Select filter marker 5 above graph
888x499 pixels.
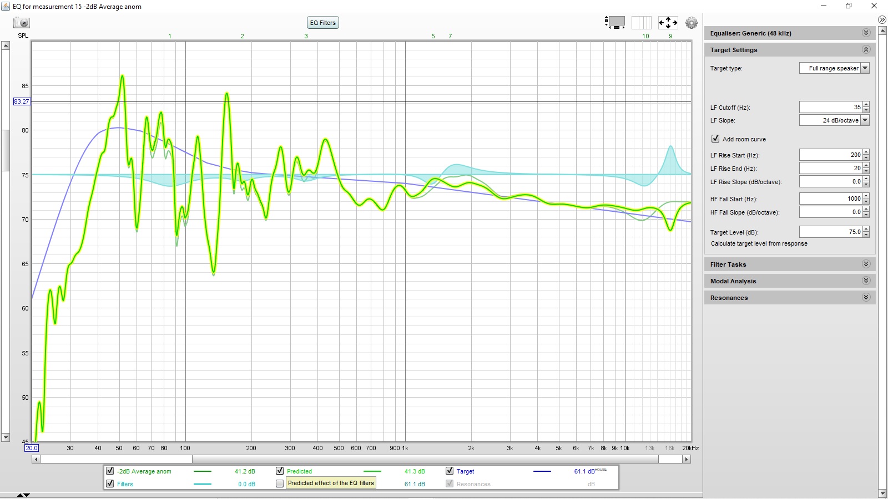[433, 36]
